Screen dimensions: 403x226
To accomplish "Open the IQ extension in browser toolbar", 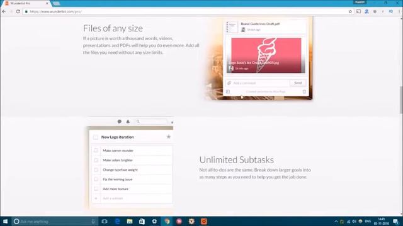I will tap(391, 11).
